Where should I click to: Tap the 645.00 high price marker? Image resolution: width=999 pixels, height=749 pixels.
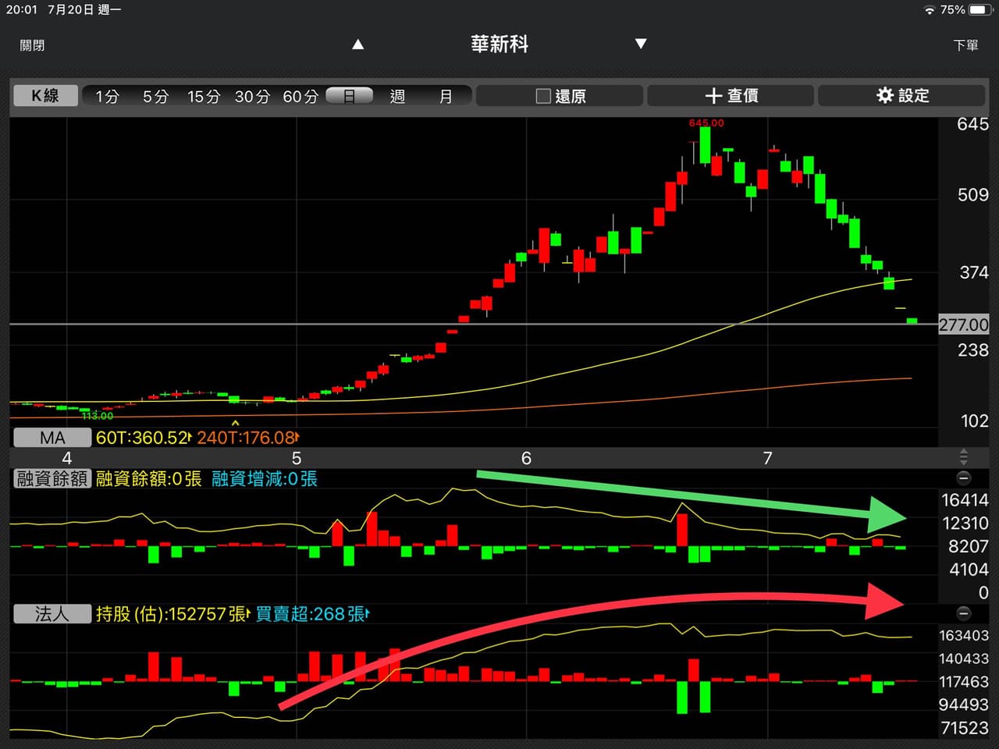[x=706, y=123]
